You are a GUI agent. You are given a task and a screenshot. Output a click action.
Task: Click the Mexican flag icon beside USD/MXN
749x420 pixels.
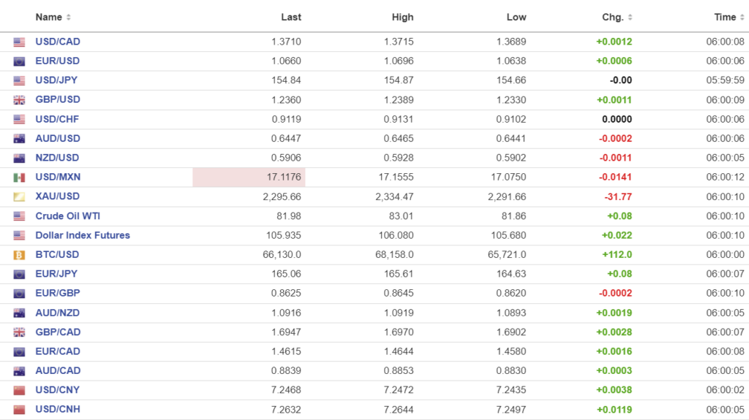pos(19,177)
